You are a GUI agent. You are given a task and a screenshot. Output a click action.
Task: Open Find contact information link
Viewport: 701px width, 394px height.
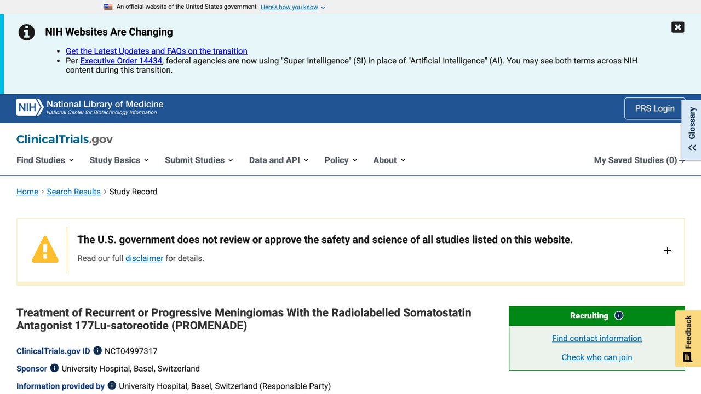597,338
